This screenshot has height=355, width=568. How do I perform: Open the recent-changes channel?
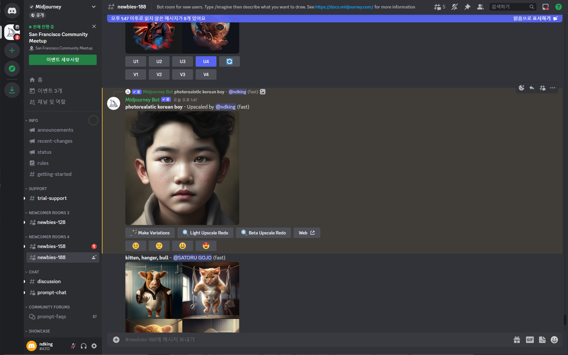[x=63, y=141]
